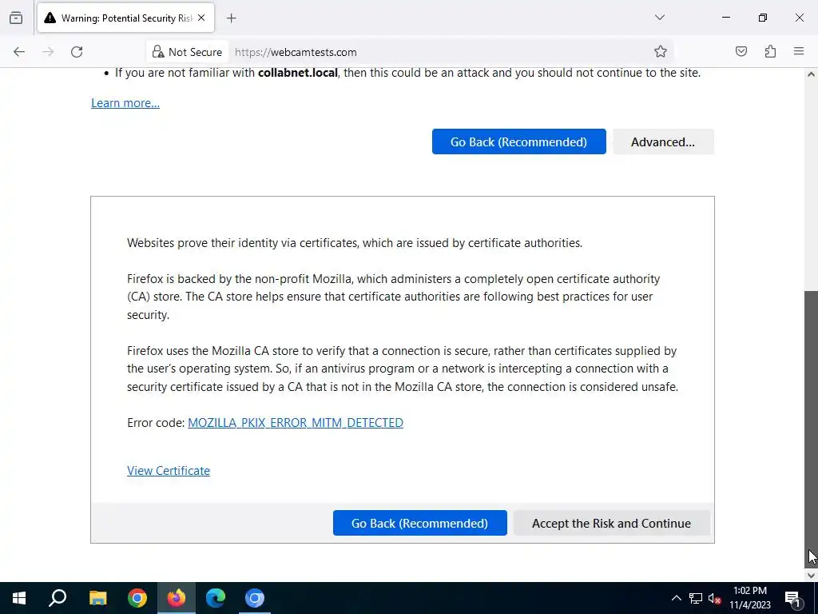This screenshot has height=614, width=818.
Task: Open Firefox application hamburger menu
Action: [x=799, y=51]
